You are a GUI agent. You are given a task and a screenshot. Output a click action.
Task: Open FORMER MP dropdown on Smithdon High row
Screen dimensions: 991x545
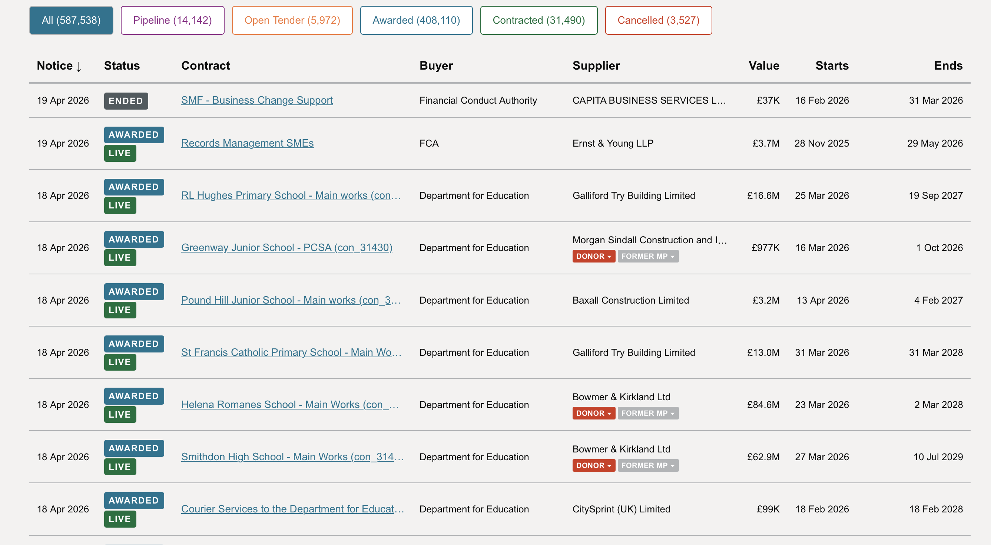coord(648,465)
